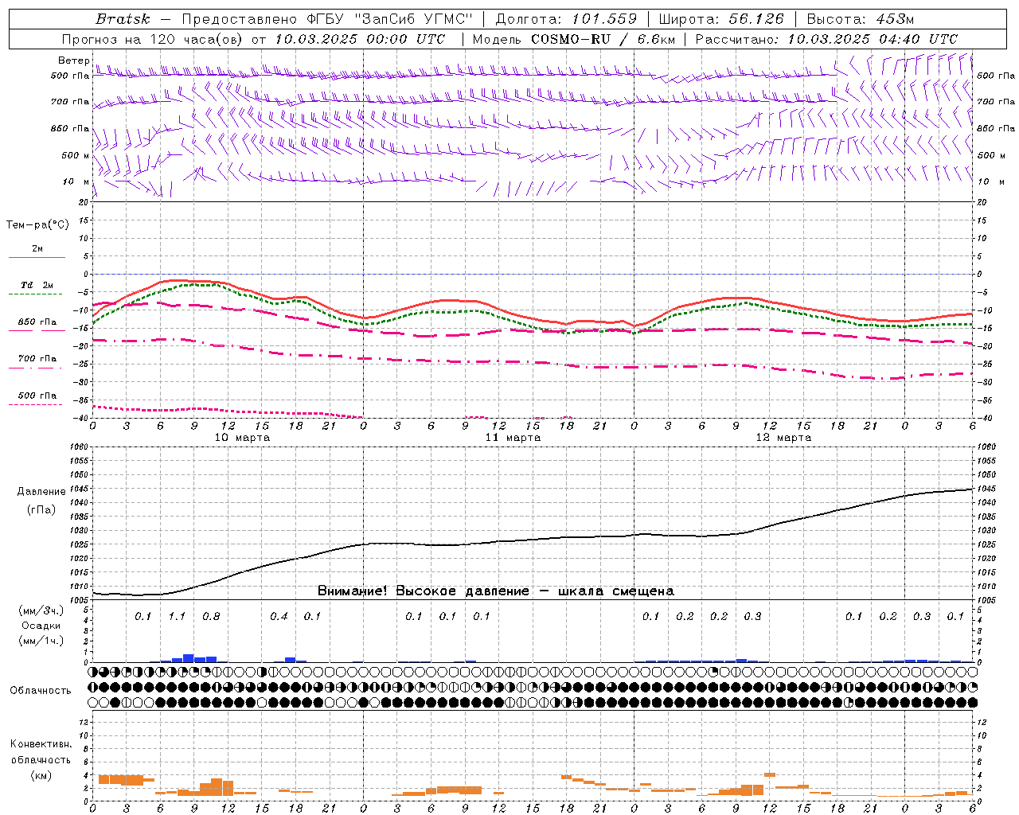Select the Td 2м dew point legend entry
Viewport: 1019px width, 815px height.
[37, 285]
